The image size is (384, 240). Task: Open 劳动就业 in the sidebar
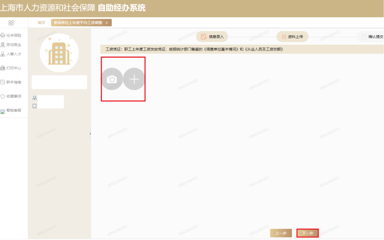[x=11, y=45]
